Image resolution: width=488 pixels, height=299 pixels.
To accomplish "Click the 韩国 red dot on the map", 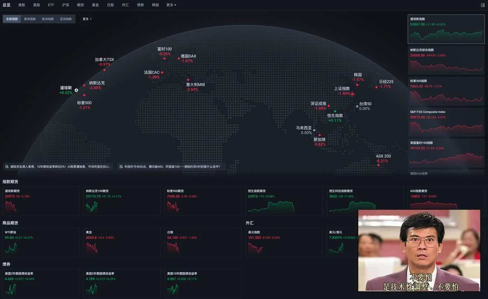I will pos(357,84).
